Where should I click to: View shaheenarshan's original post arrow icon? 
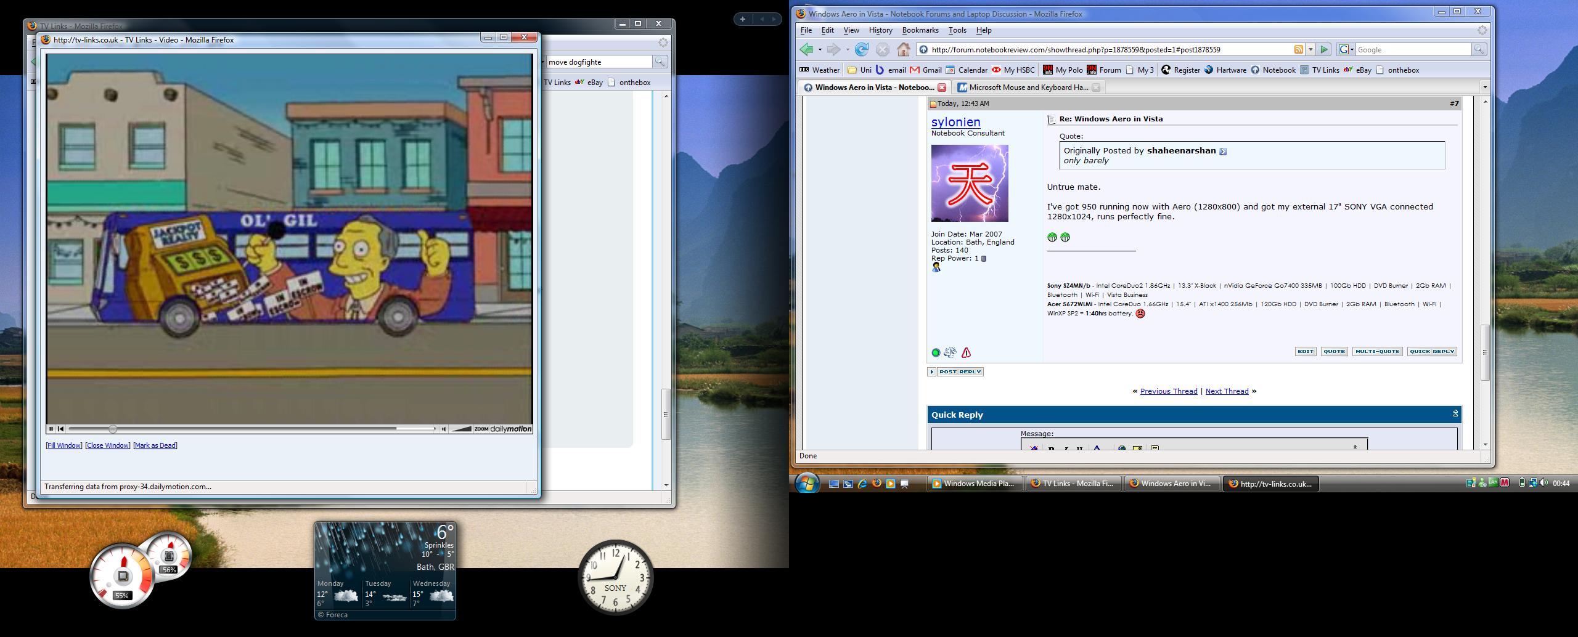tap(1223, 152)
